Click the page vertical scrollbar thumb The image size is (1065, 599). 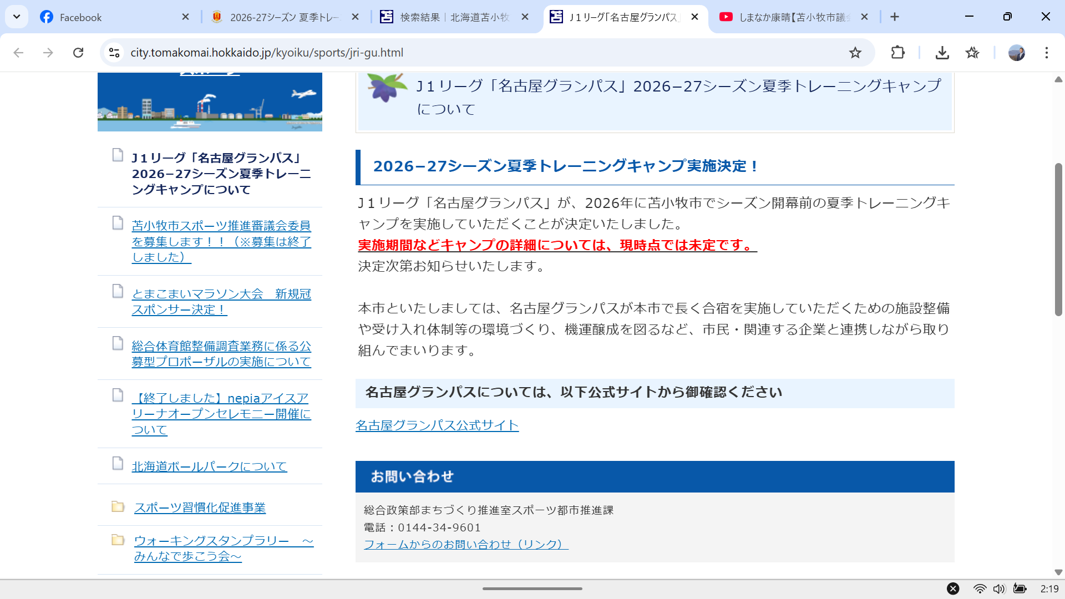click(x=1058, y=238)
